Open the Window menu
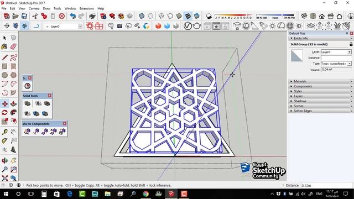This screenshot has width=354, height=199. (x=70, y=8)
